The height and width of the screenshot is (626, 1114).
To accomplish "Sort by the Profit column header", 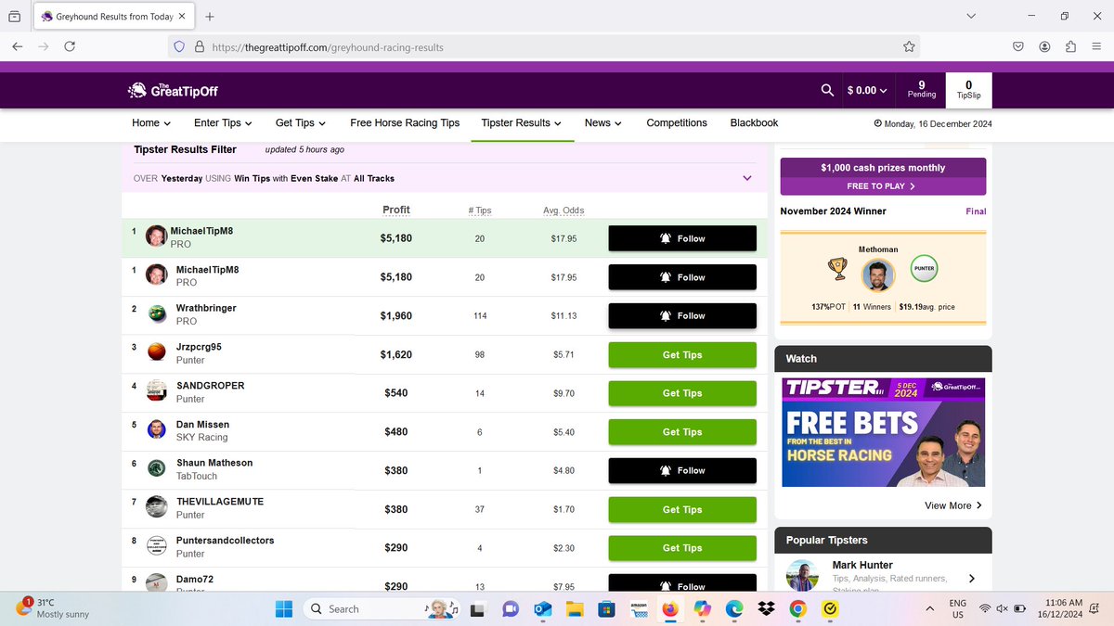I will coord(396,210).
